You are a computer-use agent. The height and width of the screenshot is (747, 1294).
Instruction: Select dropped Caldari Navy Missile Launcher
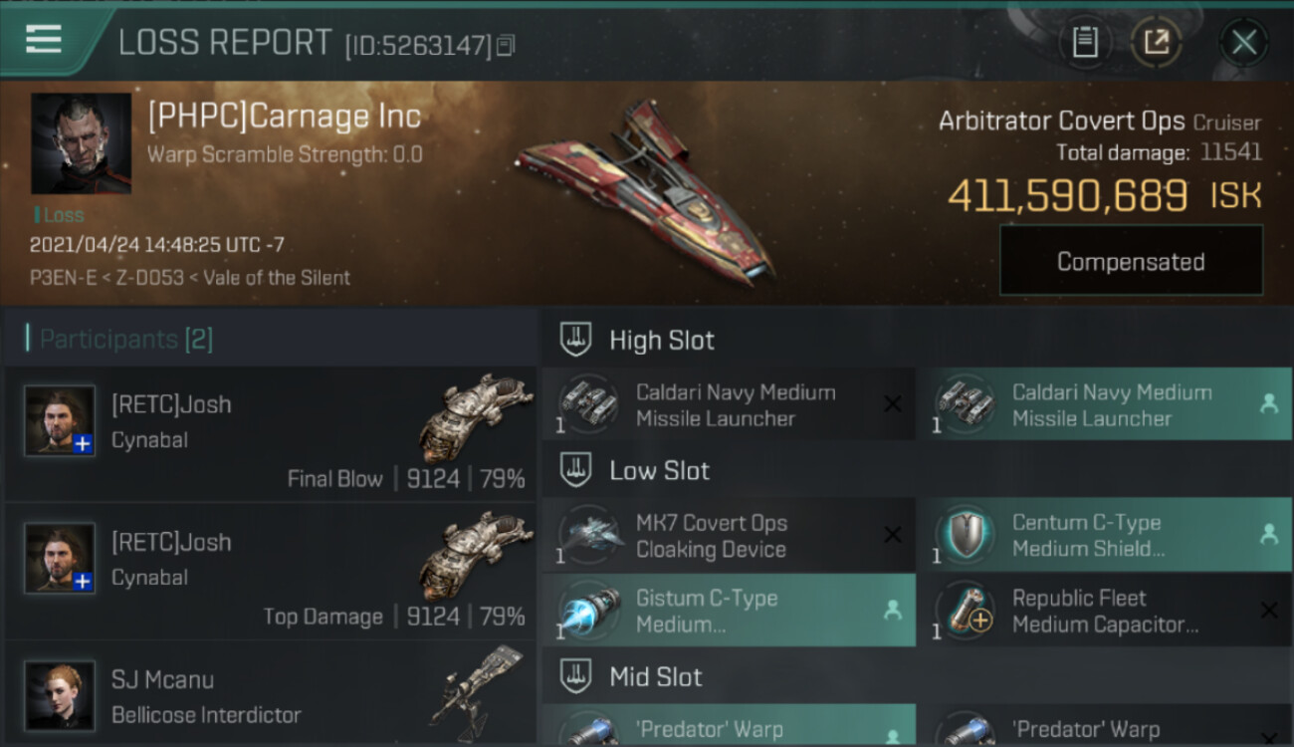click(1105, 404)
